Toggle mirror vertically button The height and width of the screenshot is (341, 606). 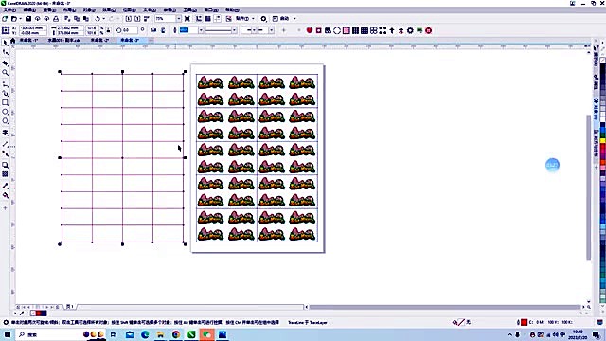[163, 30]
